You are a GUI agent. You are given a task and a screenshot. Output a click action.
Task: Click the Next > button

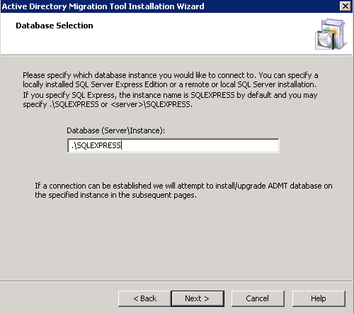pyautogui.click(x=198, y=298)
